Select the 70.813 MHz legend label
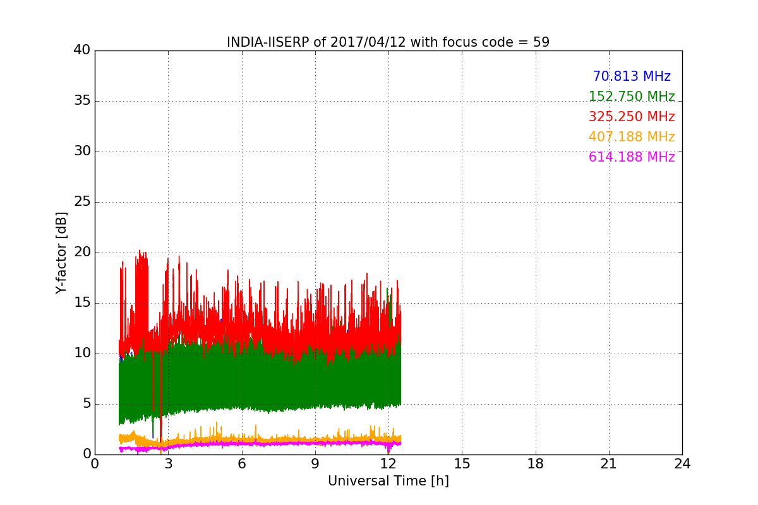The image size is (758, 505). tap(632, 76)
